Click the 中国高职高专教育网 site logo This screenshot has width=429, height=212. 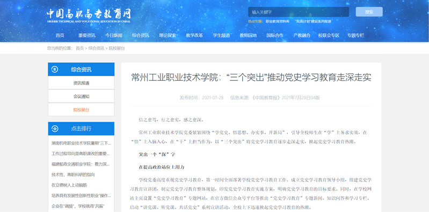pos(89,16)
